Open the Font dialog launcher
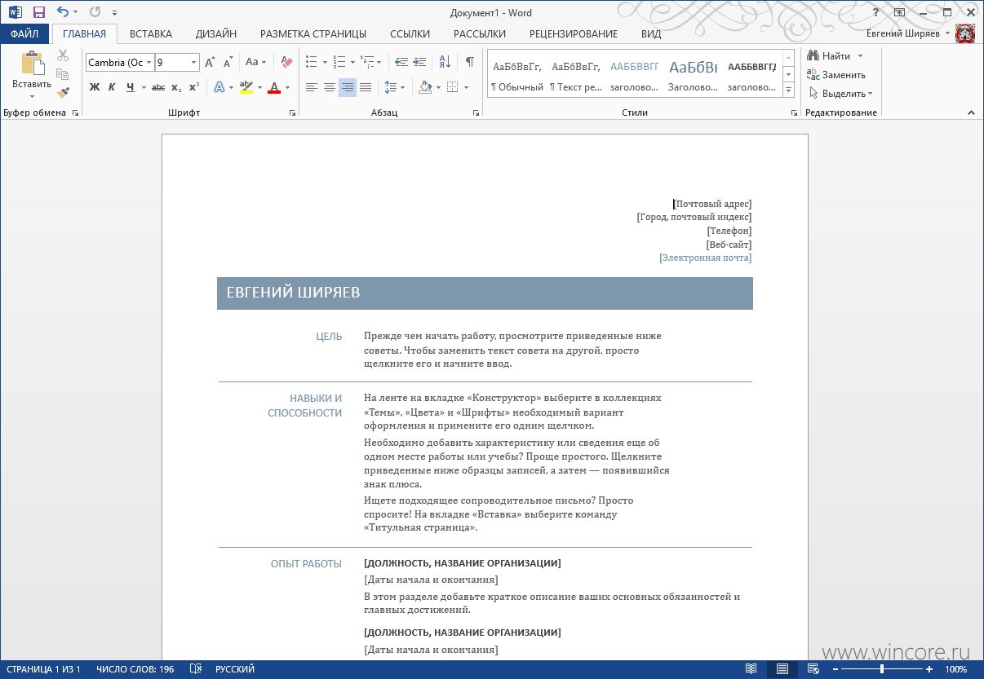984x679 pixels. [292, 113]
